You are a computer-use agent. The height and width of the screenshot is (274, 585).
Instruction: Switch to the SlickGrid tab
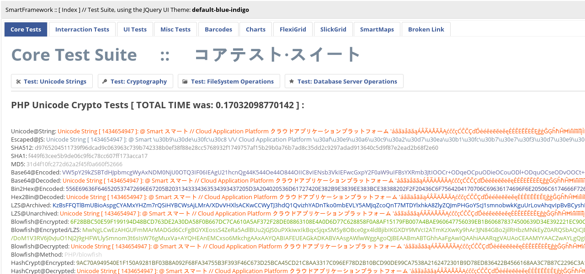pyautogui.click(x=333, y=29)
